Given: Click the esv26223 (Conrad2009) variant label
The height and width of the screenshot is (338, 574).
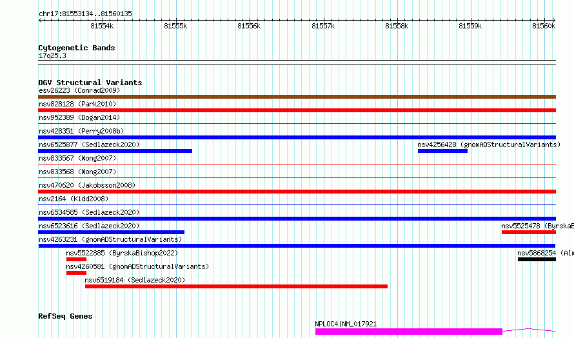Looking at the screenshot, I should (79, 90).
